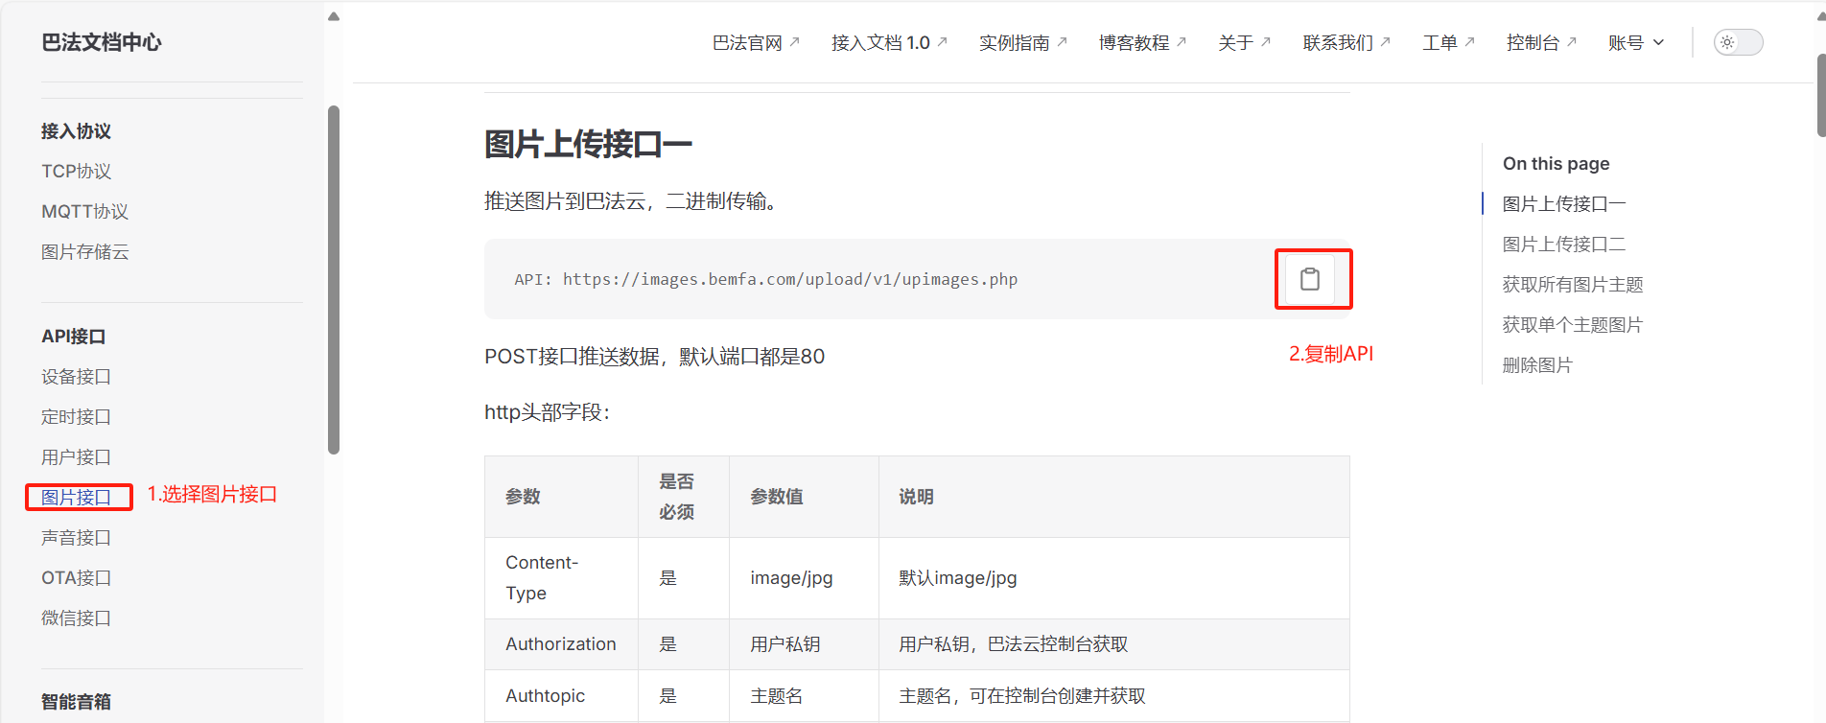Open 控制台 navigation link
This screenshot has width=1826, height=723.
(x=1542, y=42)
